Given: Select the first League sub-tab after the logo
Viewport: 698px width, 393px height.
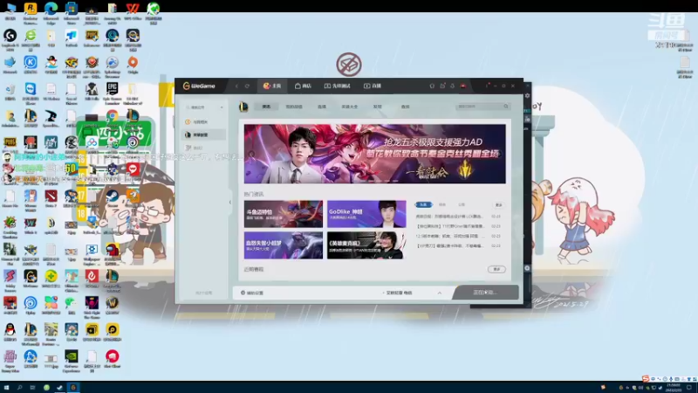Looking at the screenshot, I should tap(266, 107).
